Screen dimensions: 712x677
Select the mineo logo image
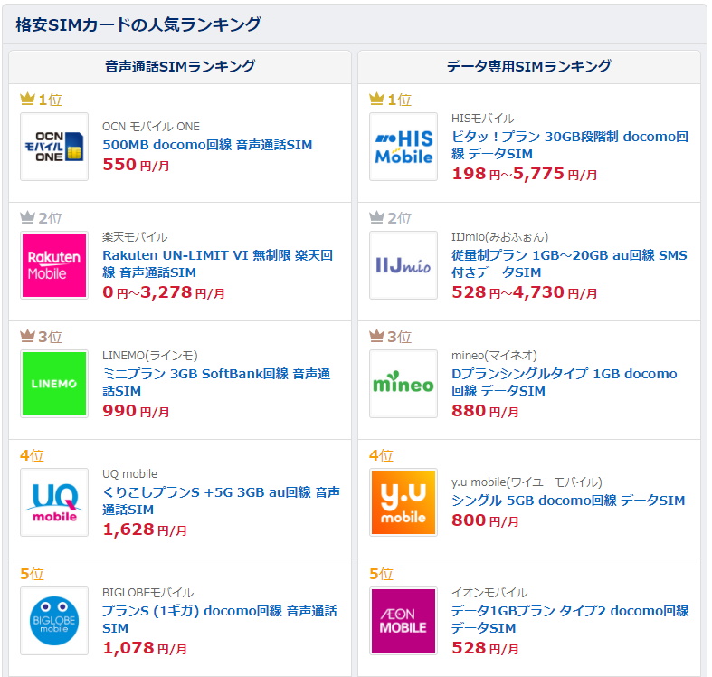click(403, 384)
